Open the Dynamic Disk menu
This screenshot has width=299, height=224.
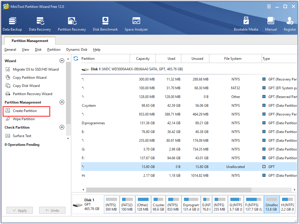[x=77, y=50]
